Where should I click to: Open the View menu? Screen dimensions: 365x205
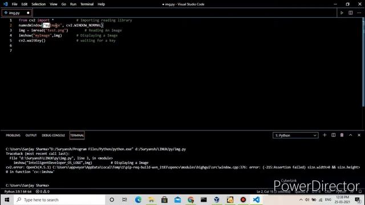tap(53, 4)
